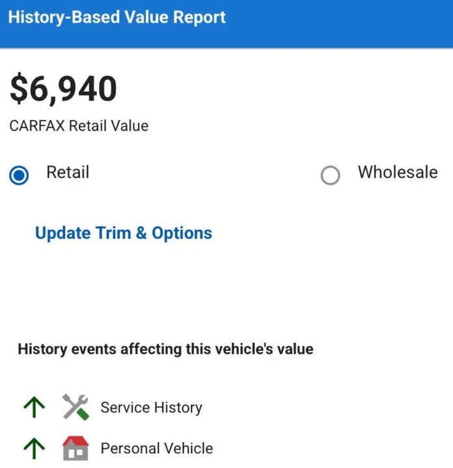
Task: Click the green up arrow beside Service History
Action: click(x=34, y=407)
